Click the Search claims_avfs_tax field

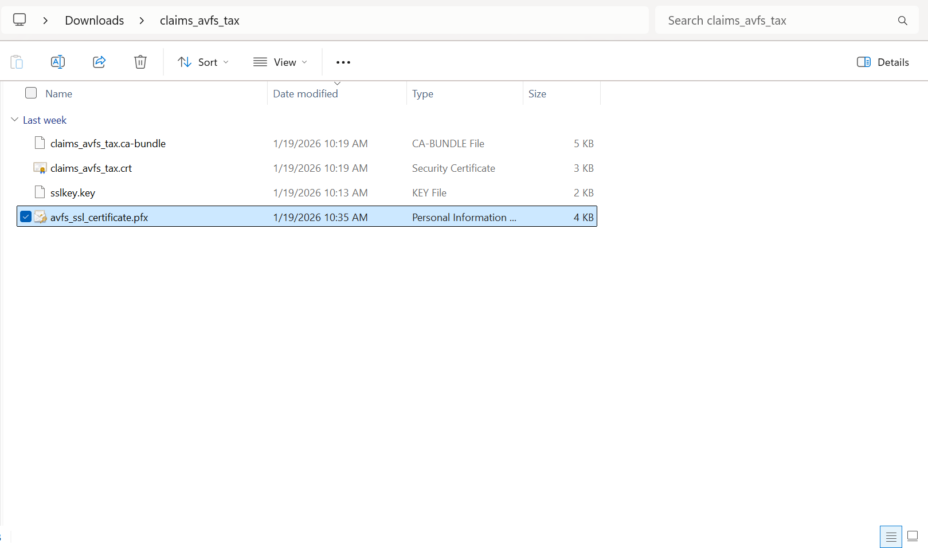(x=774, y=21)
